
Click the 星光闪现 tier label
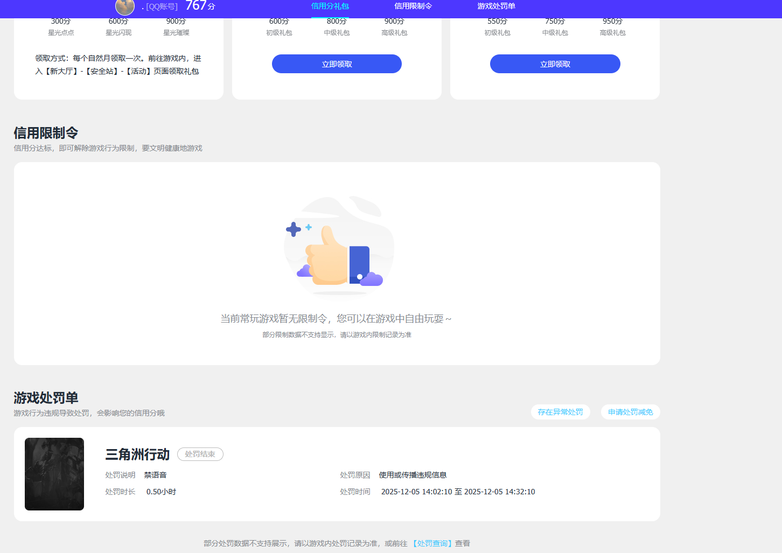pyautogui.click(x=118, y=33)
